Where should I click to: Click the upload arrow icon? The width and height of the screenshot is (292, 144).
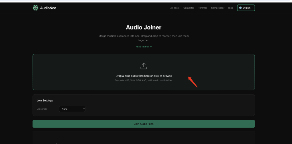coord(144,66)
